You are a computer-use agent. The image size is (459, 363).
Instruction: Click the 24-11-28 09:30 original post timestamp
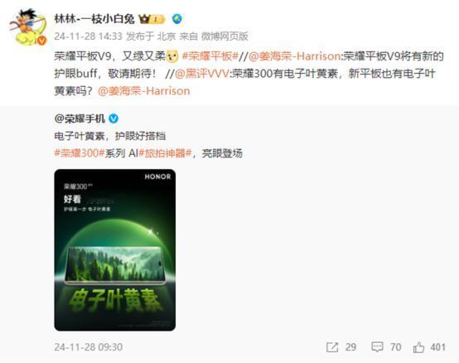click(x=88, y=347)
